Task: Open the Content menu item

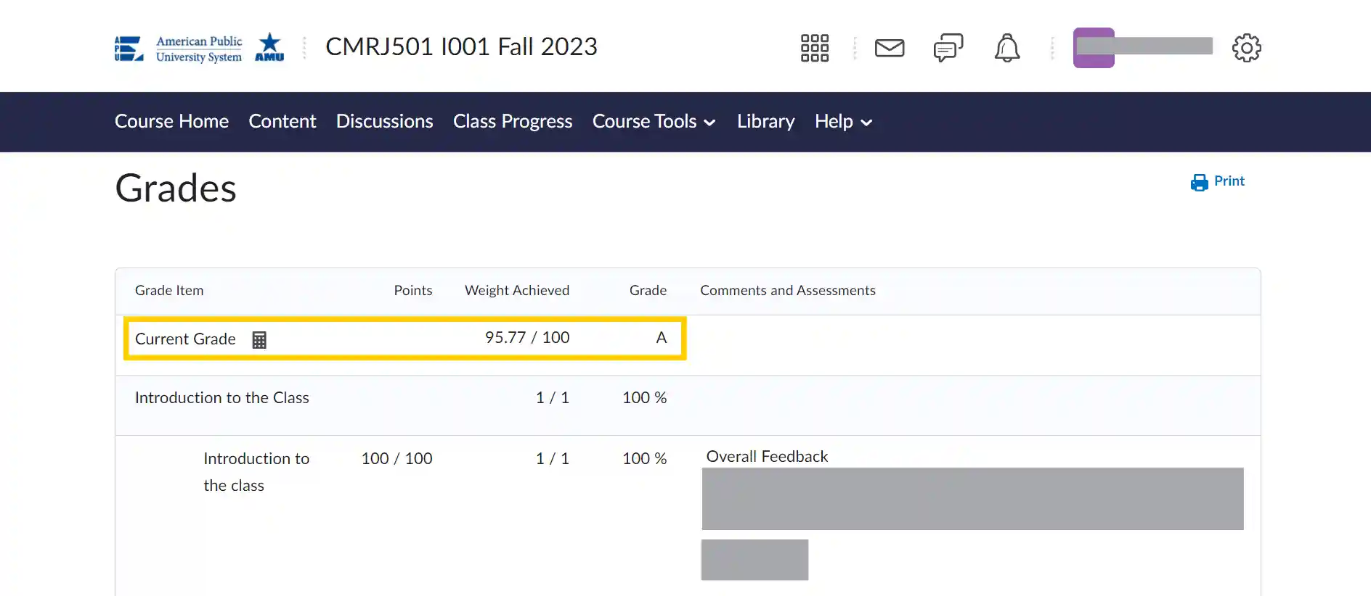Action: pyautogui.click(x=282, y=121)
